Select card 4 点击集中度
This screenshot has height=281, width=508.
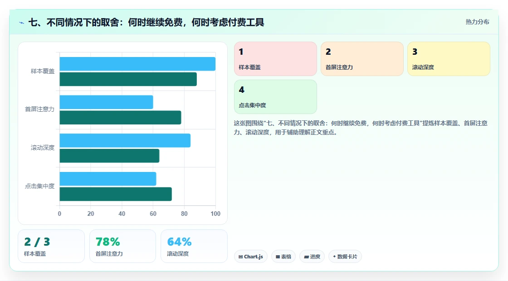pos(275,97)
